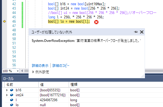This screenshot has height=107, width=163.
Task: Click the int24 variable cube icon
Action: pos(12,95)
